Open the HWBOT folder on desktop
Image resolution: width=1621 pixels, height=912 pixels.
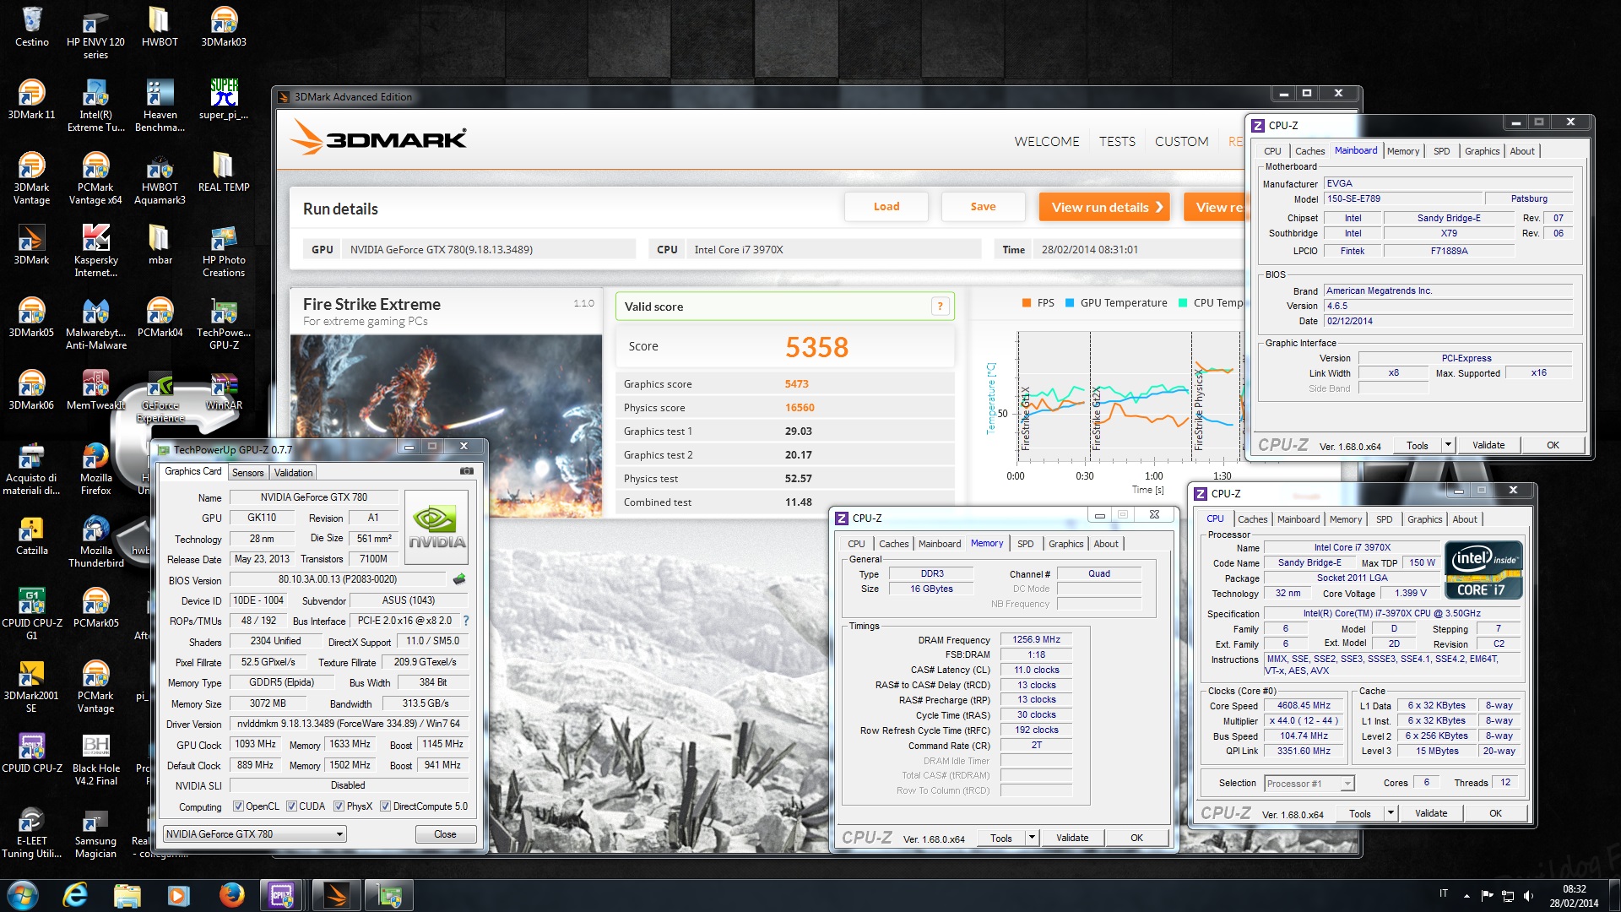[160, 27]
